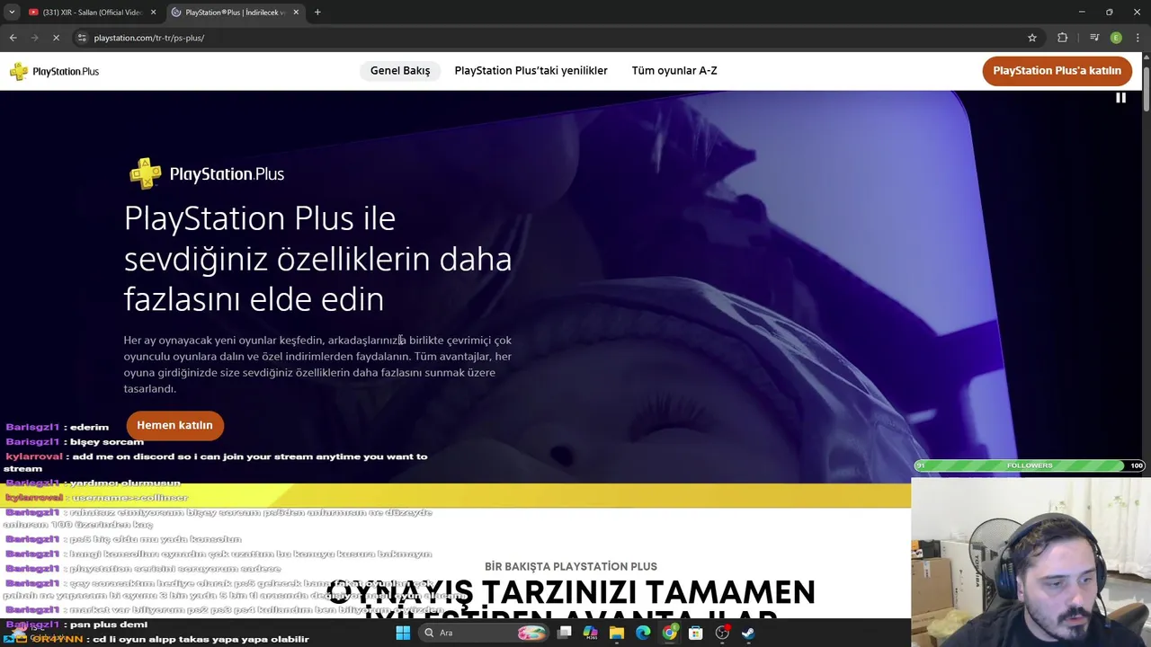Viewport: 1151px width, 647px height.
Task: Go back to the previous page
Action: pyautogui.click(x=13, y=38)
